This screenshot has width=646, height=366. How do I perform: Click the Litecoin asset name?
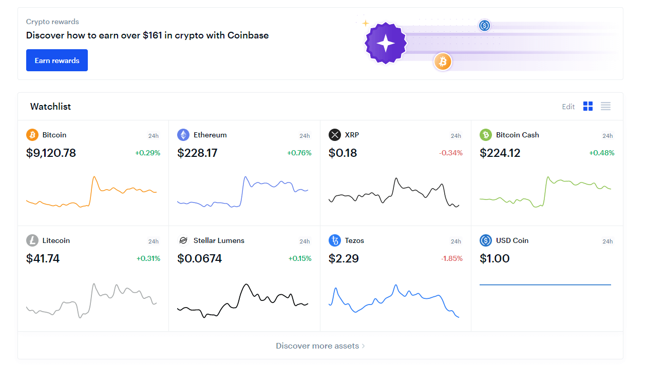click(x=56, y=240)
